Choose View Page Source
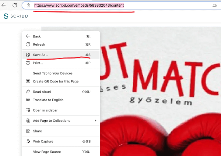 point(61,152)
